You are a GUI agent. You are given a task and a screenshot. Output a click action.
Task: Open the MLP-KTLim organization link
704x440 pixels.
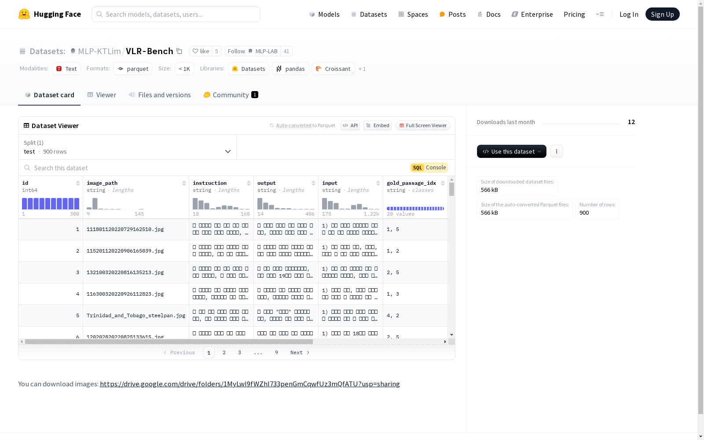(x=99, y=51)
